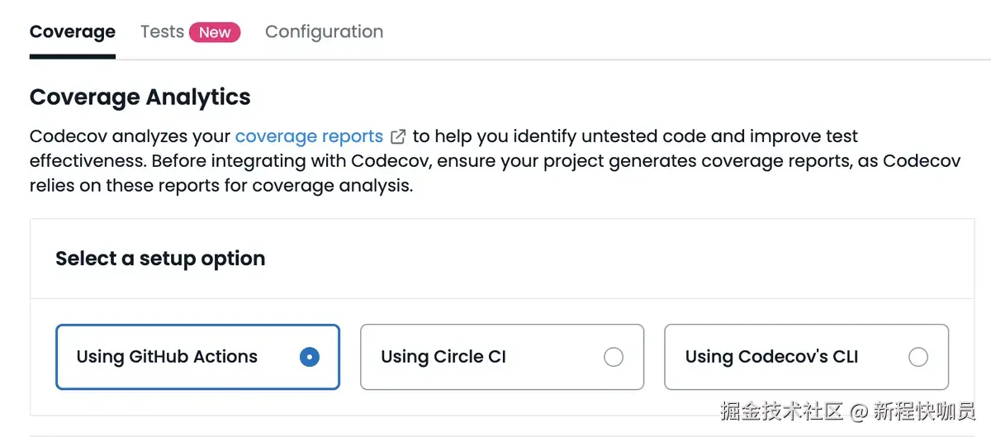Viewport: 991px width, 437px height.
Task: Click the Using Codecov's CLI label
Action: click(x=771, y=357)
